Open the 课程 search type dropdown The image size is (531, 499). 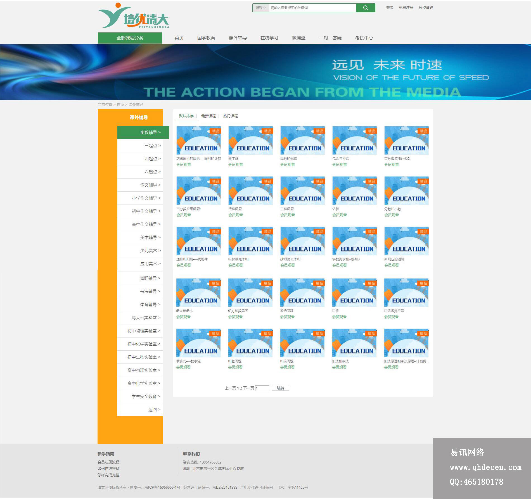260,8
